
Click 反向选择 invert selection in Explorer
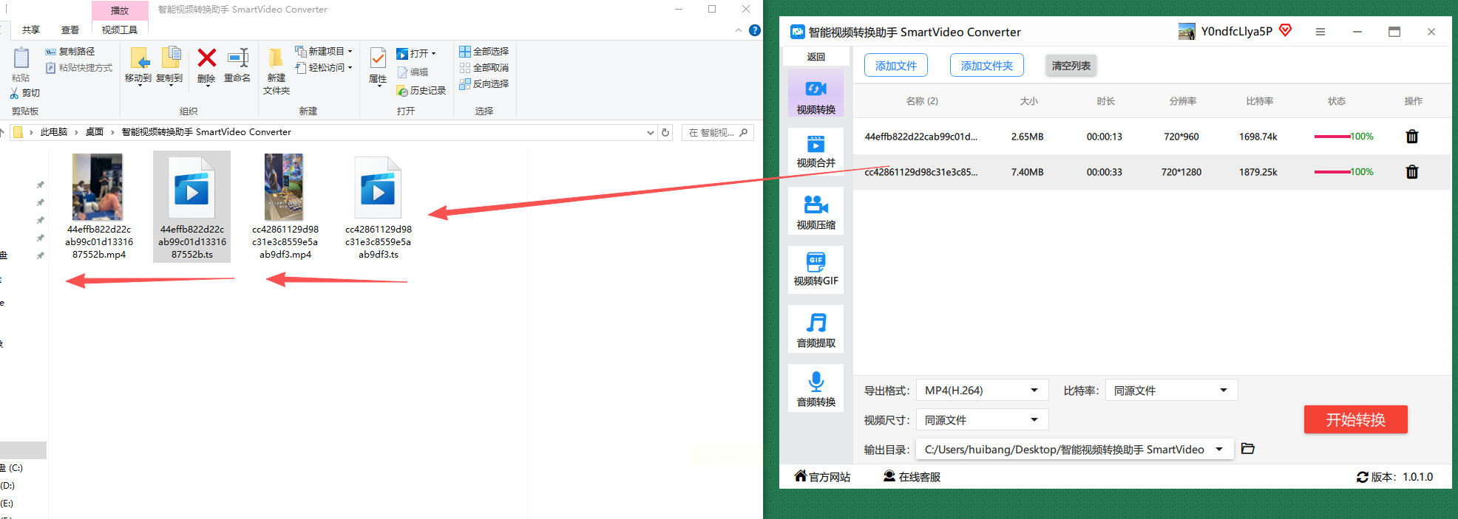click(x=484, y=84)
